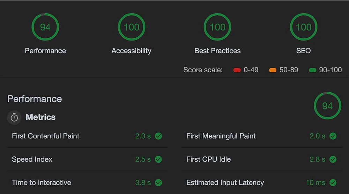Click the check icon for Time to Interactive

pos(158,182)
